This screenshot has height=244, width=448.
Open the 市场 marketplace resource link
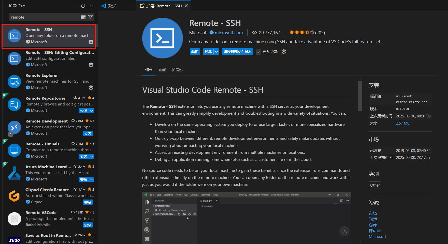(x=373, y=213)
